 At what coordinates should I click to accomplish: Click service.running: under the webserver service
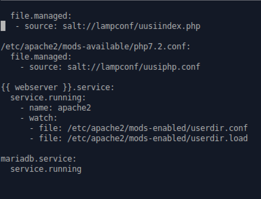coord(48,98)
